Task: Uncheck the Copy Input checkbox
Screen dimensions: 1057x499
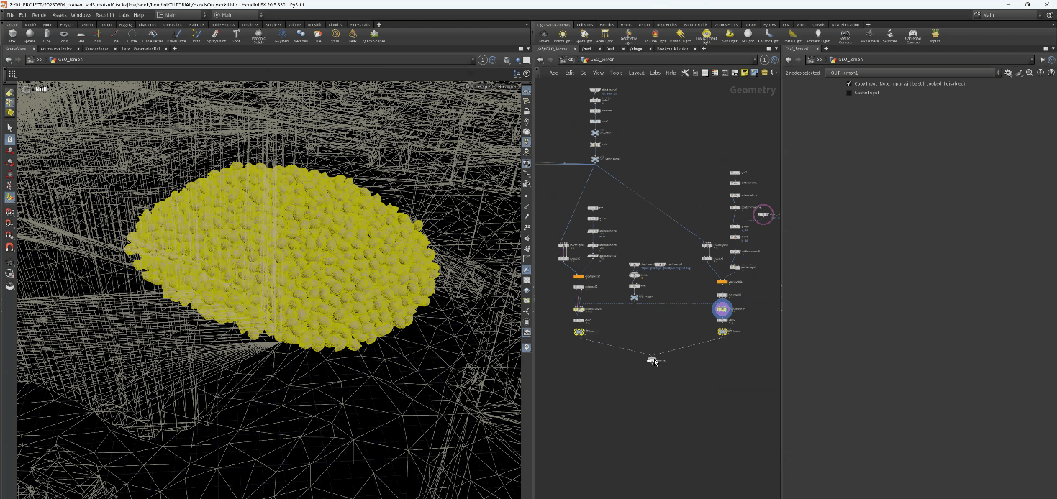Action: [849, 83]
